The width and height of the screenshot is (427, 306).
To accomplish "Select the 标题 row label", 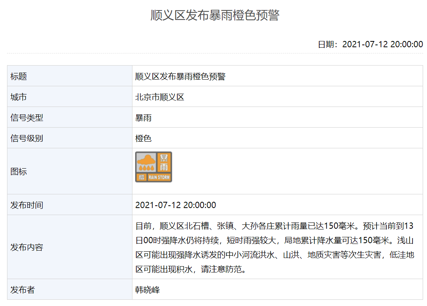I will pos(19,76).
